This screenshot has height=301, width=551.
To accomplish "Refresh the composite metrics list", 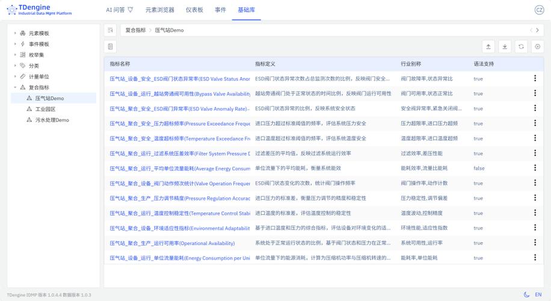I will [522, 47].
